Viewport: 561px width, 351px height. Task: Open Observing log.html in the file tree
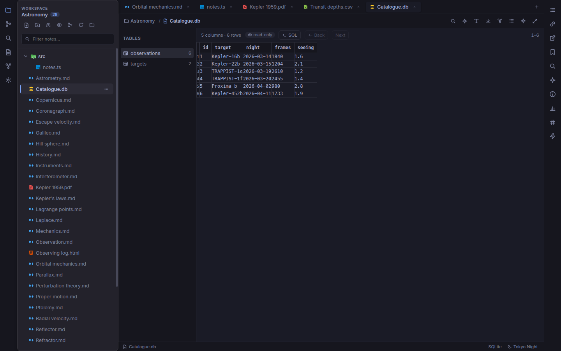pyautogui.click(x=67, y=253)
